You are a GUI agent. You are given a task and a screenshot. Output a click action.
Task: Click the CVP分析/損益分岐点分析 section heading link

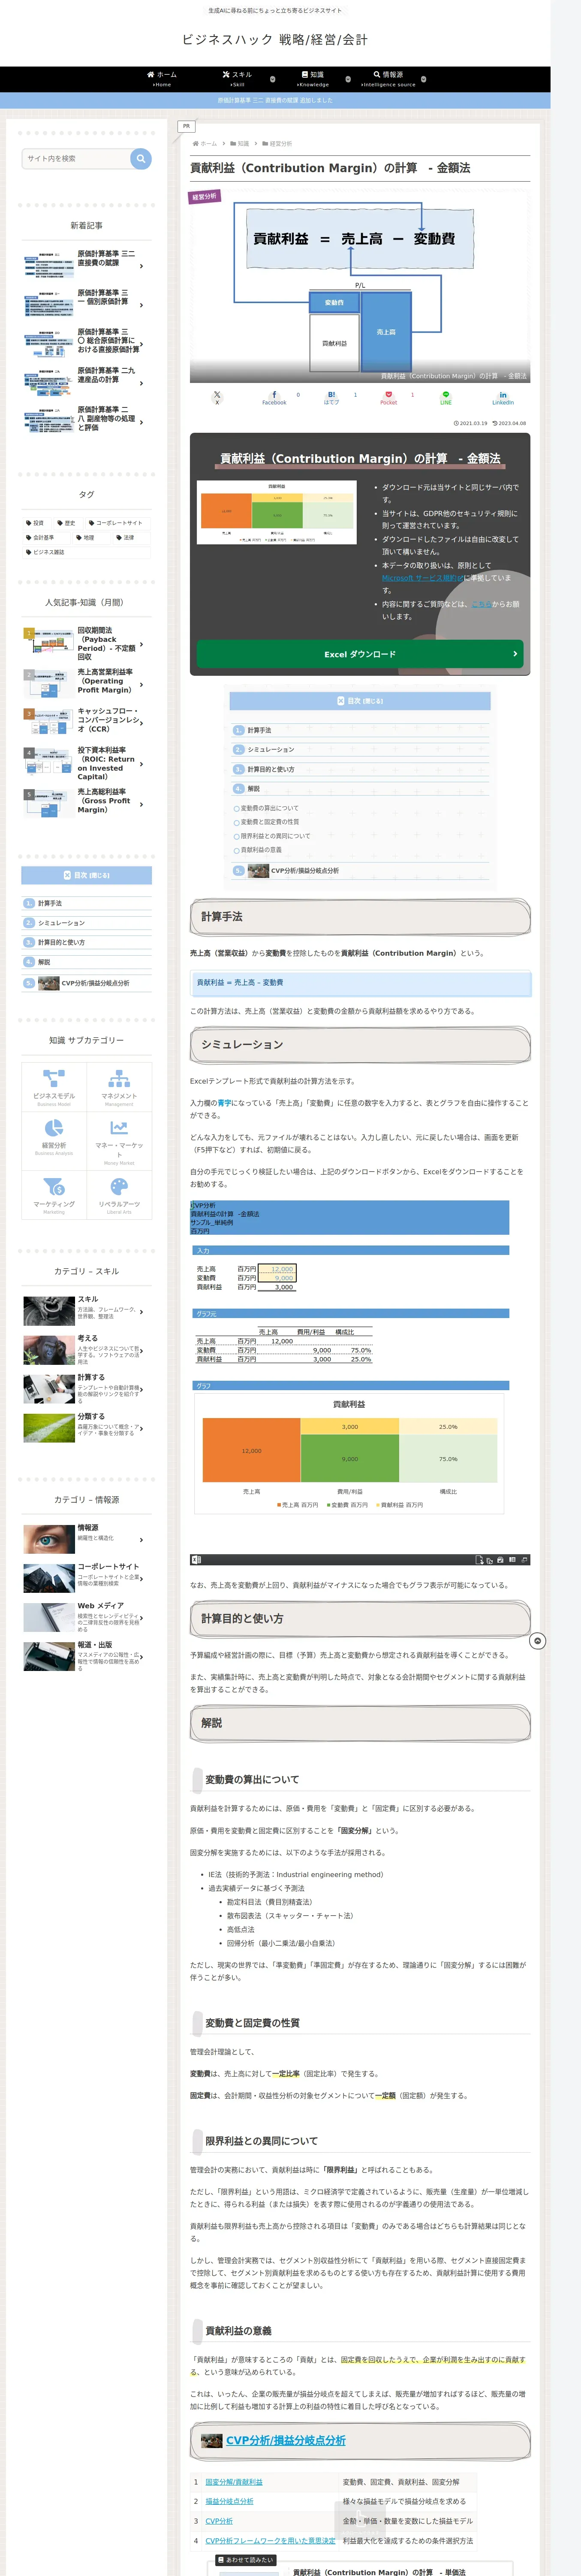[286, 2441]
